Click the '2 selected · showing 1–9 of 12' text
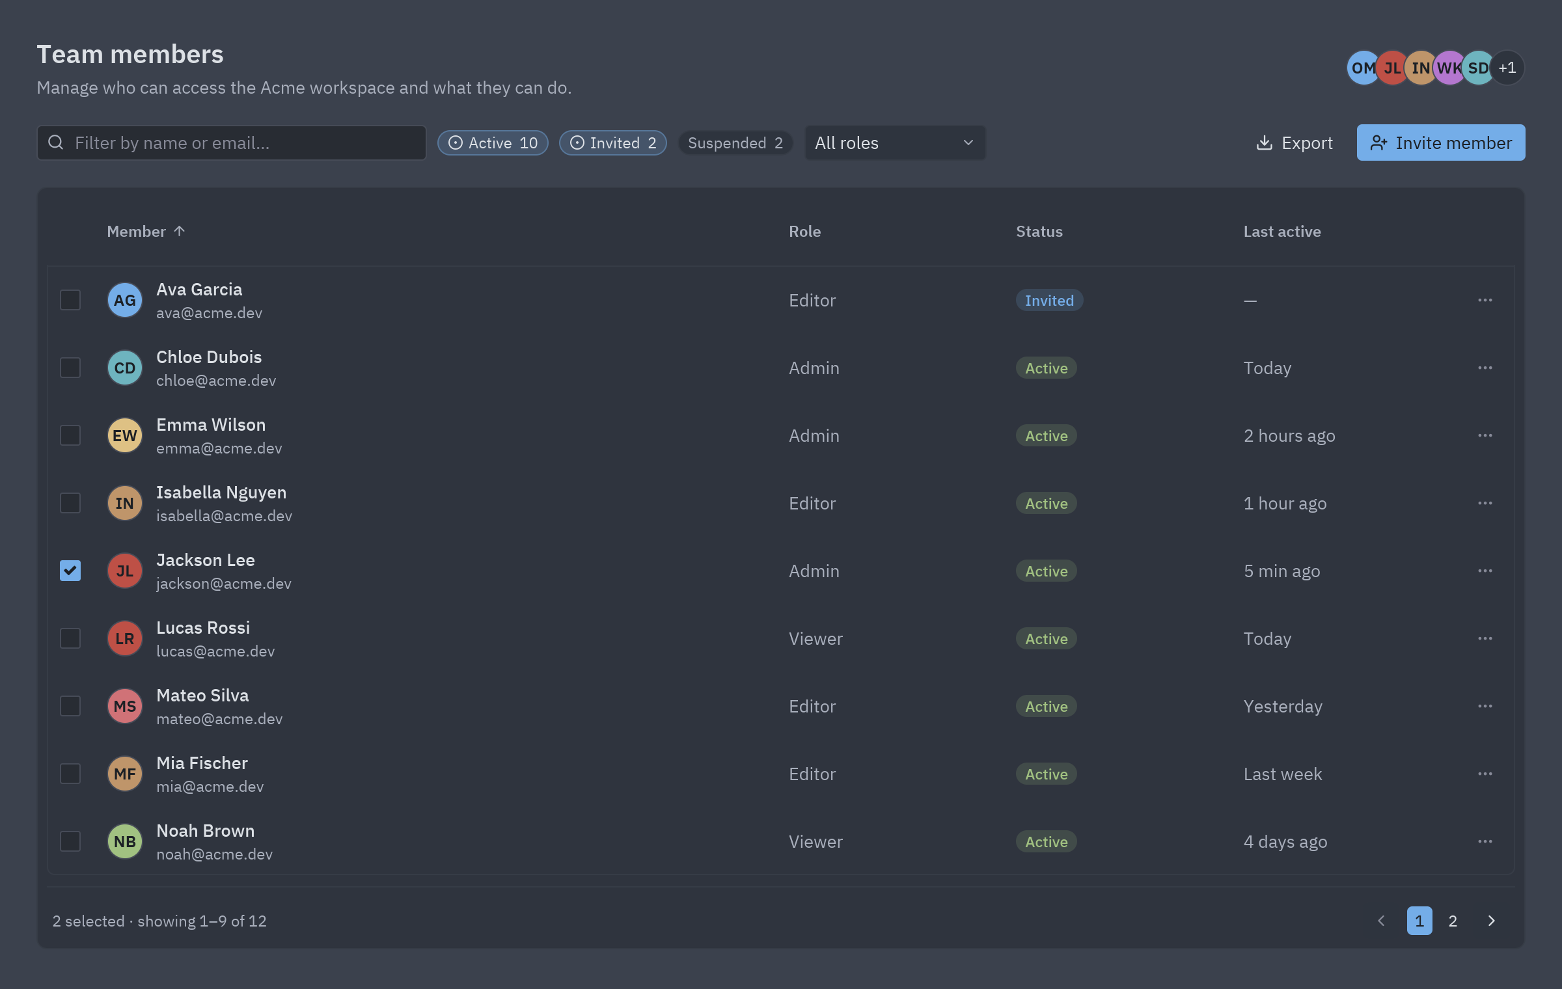 (159, 921)
